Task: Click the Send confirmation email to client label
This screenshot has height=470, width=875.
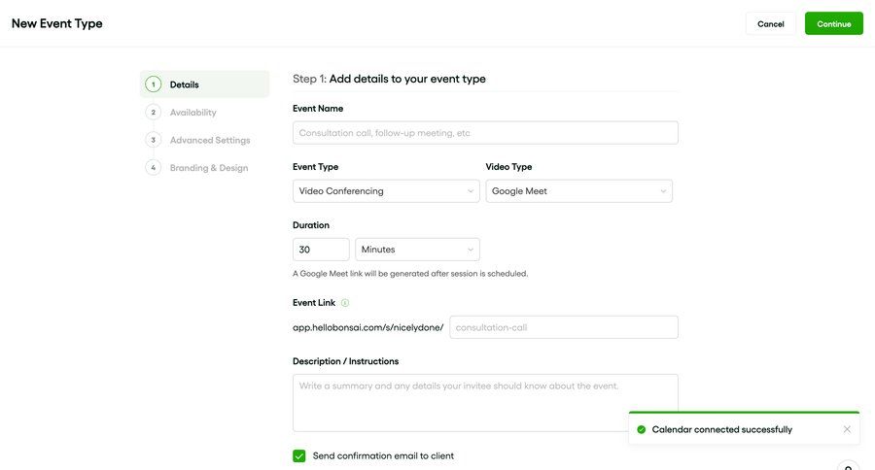Action: point(383,455)
